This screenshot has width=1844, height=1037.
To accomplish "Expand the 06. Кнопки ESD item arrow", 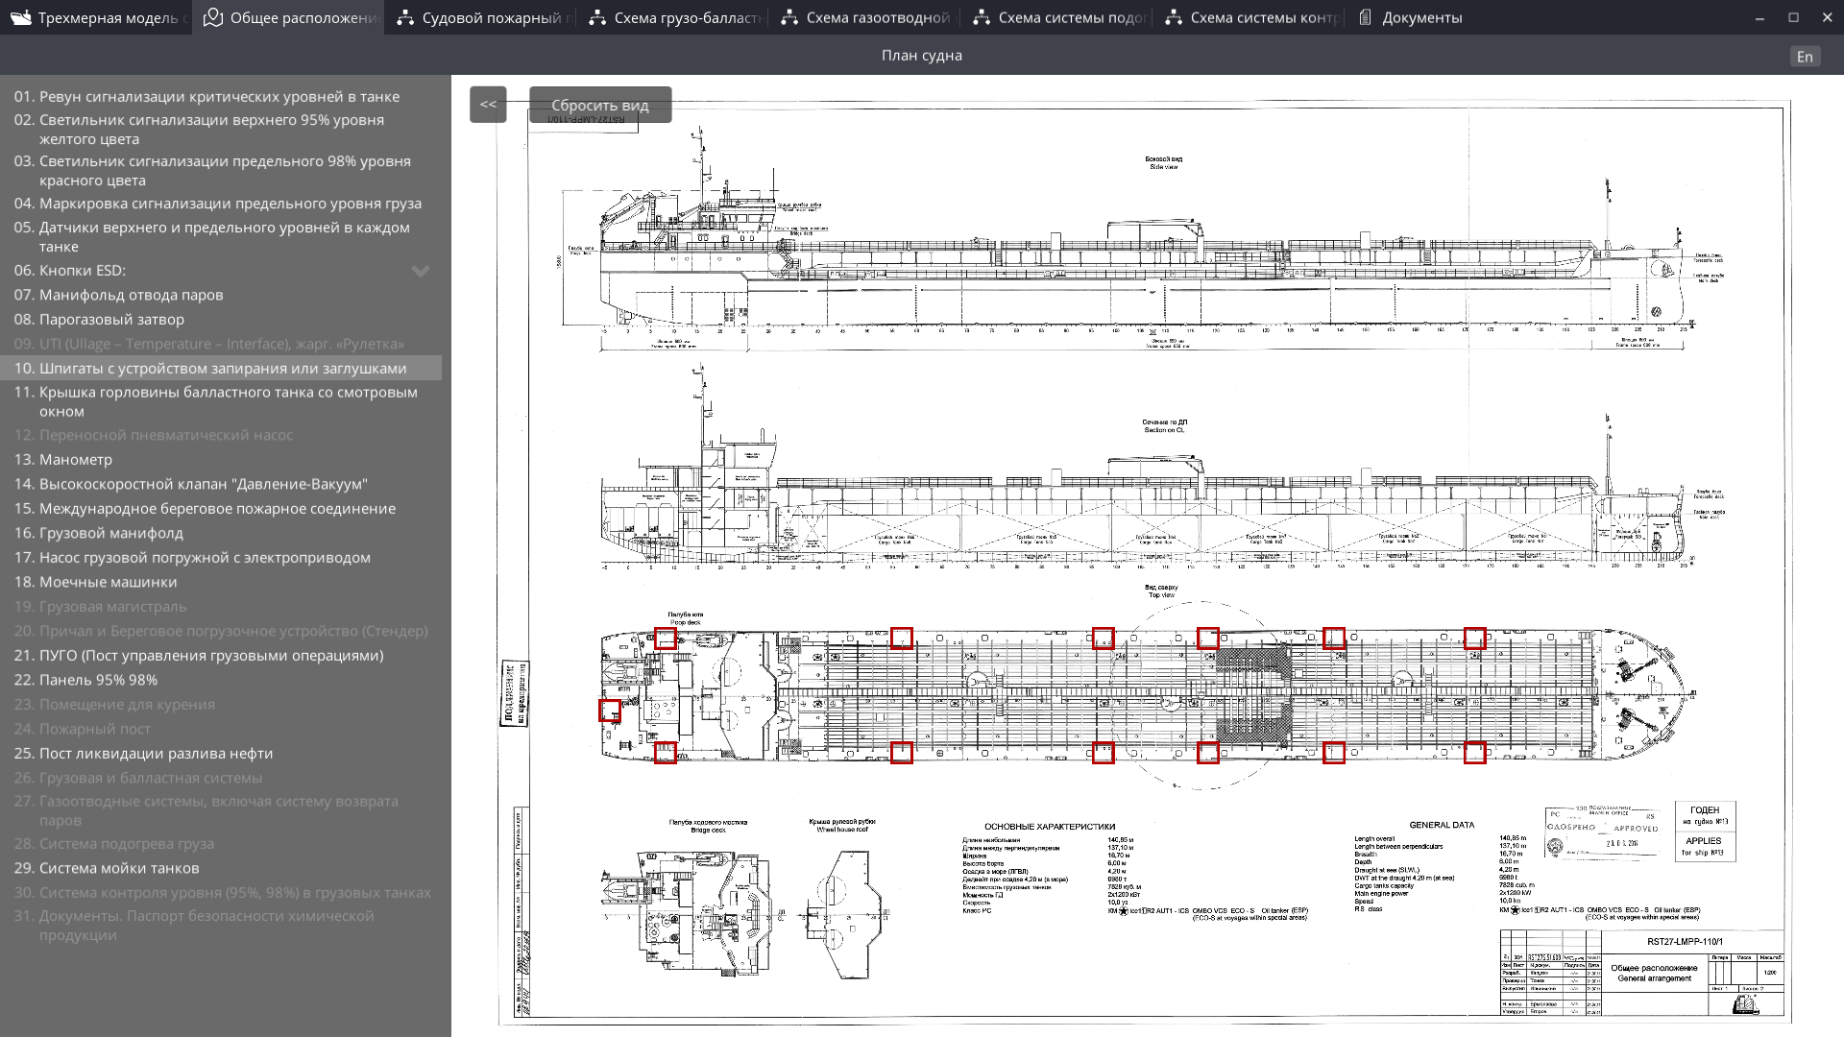I will point(421,271).
